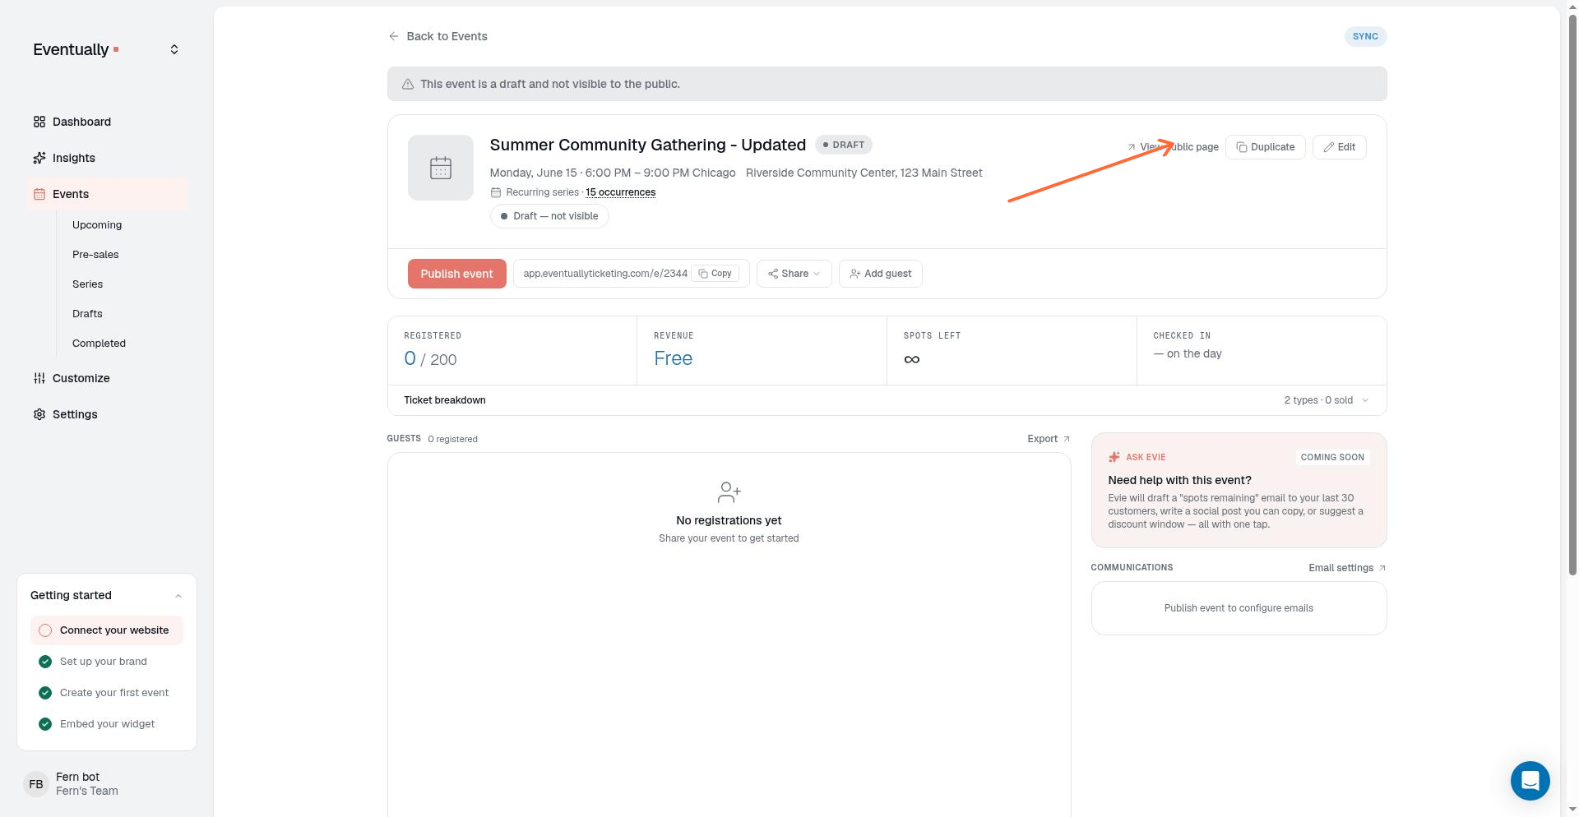Click the 2 types · 0 sold text
1579x817 pixels.
click(1318, 400)
